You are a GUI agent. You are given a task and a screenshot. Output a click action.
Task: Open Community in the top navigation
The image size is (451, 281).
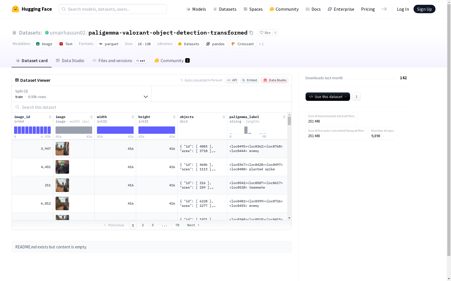[284, 9]
